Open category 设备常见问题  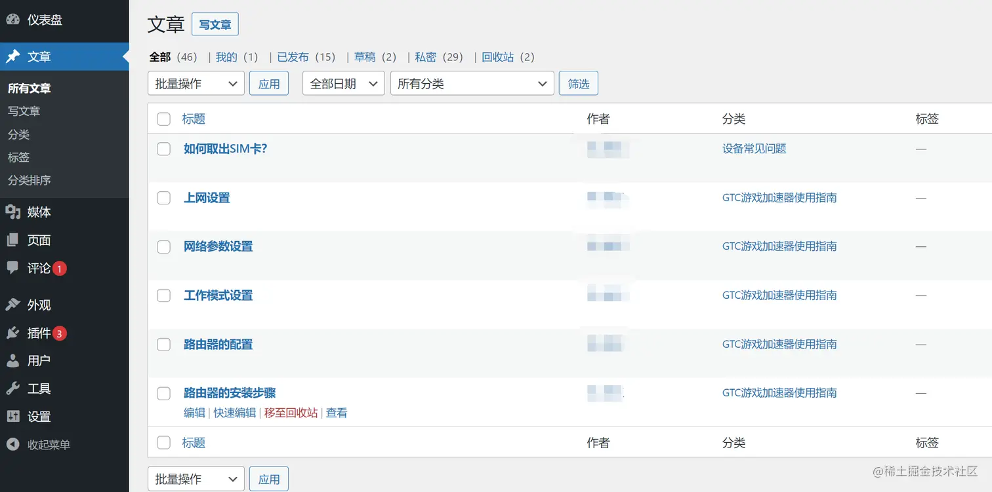754,149
